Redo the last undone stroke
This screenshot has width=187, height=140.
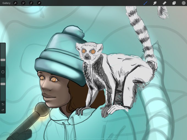point(3,110)
